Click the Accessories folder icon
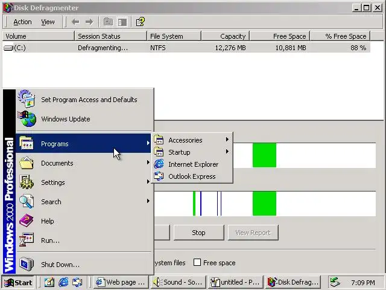Image resolution: width=386 pixels, height=290 pixels. tap(159, 140)
